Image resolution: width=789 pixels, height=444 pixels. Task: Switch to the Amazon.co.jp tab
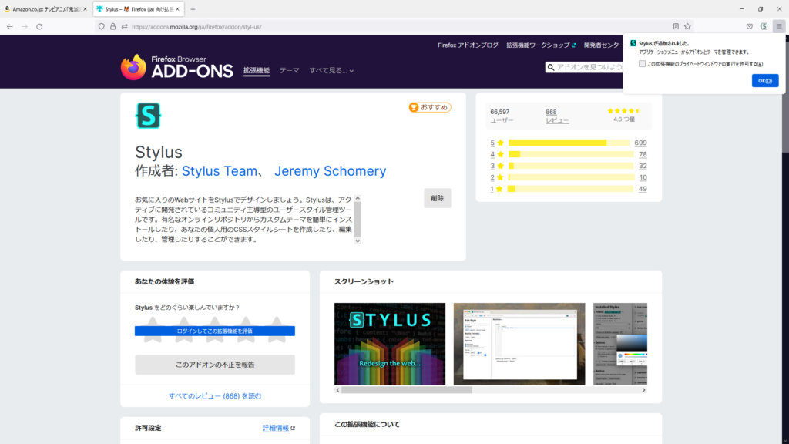pyautogui.click(x=45, y=9)
